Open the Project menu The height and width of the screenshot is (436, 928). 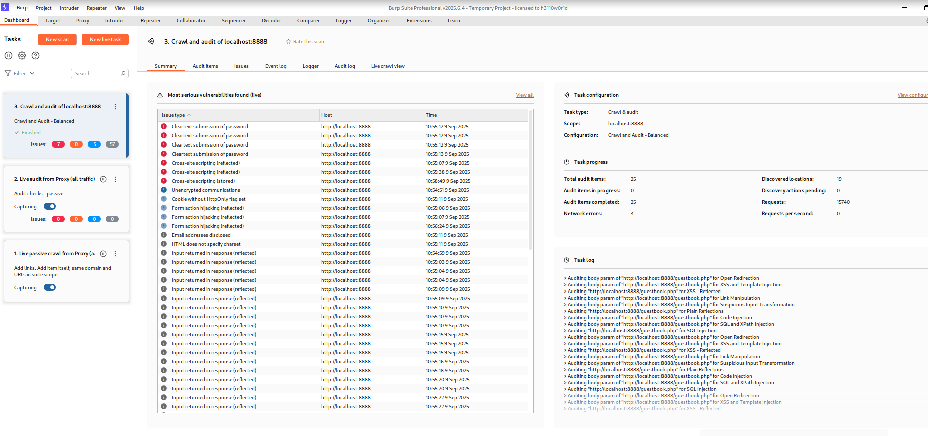(x=44, y=8)
